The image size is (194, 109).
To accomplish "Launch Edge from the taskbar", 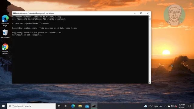I will coord(73,106).
